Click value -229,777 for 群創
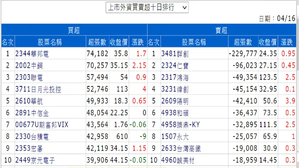299x168 pixels. 243,54
